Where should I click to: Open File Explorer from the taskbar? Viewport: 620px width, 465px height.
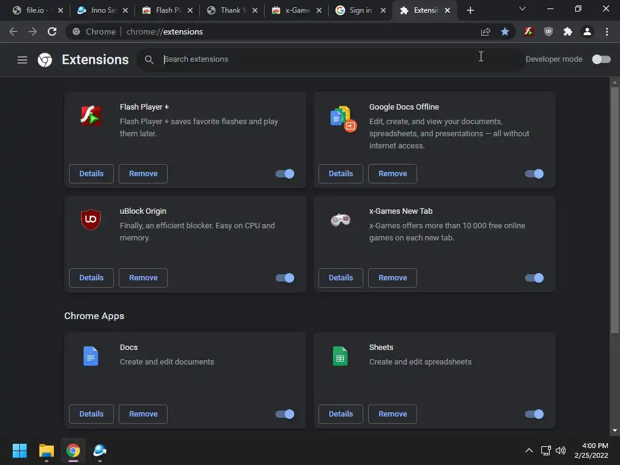tap(46, 450)
